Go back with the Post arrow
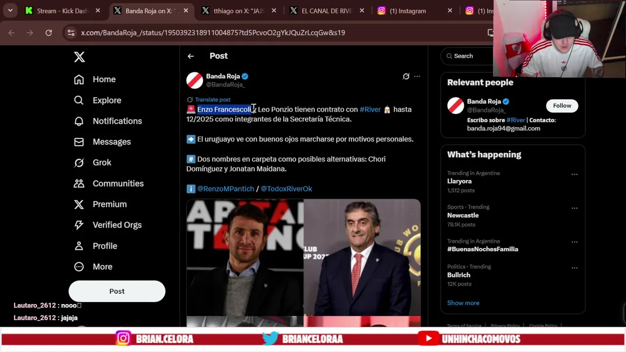626x352 pixels. click(191, 56)
